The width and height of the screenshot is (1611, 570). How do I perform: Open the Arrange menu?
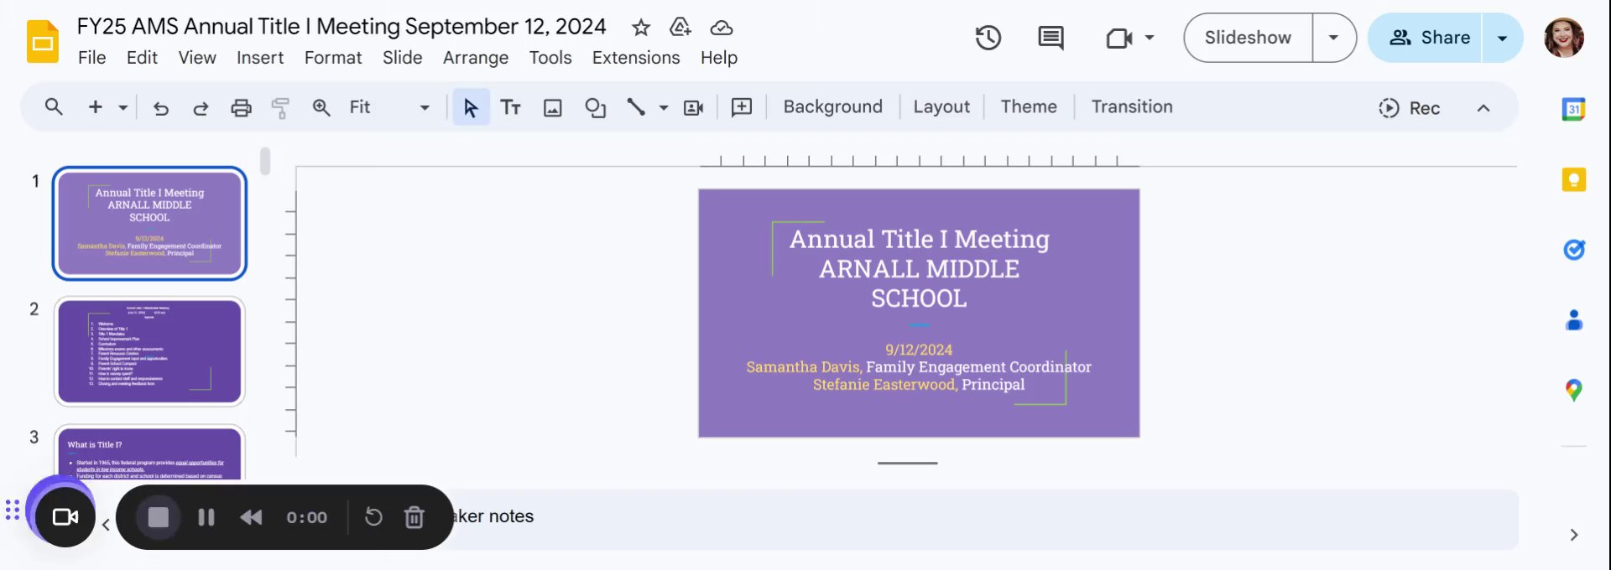(x=476, y=58)
